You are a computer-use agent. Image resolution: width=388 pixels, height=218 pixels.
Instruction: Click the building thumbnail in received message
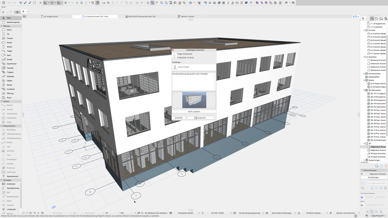click(194, 100)
